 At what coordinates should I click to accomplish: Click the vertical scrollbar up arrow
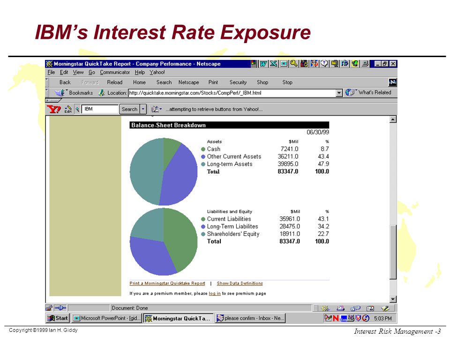(x=393, y=119)
